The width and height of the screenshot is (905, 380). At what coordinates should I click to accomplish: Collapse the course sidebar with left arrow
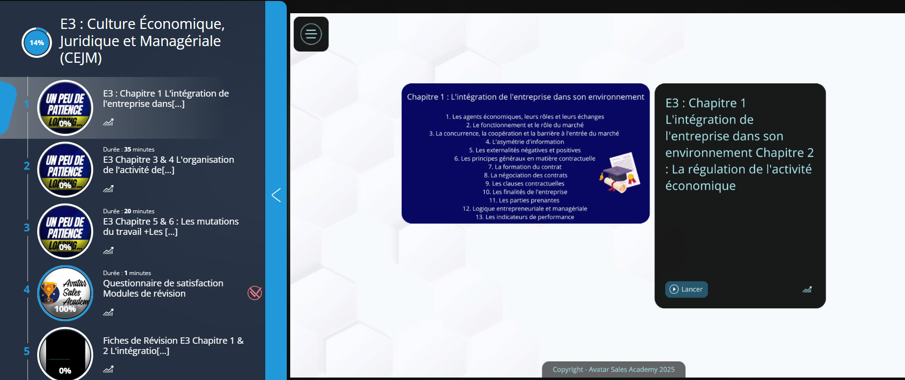[x=277, y=195]
